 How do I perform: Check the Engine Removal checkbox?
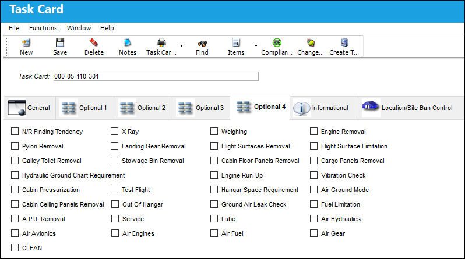tap(313, 132)
